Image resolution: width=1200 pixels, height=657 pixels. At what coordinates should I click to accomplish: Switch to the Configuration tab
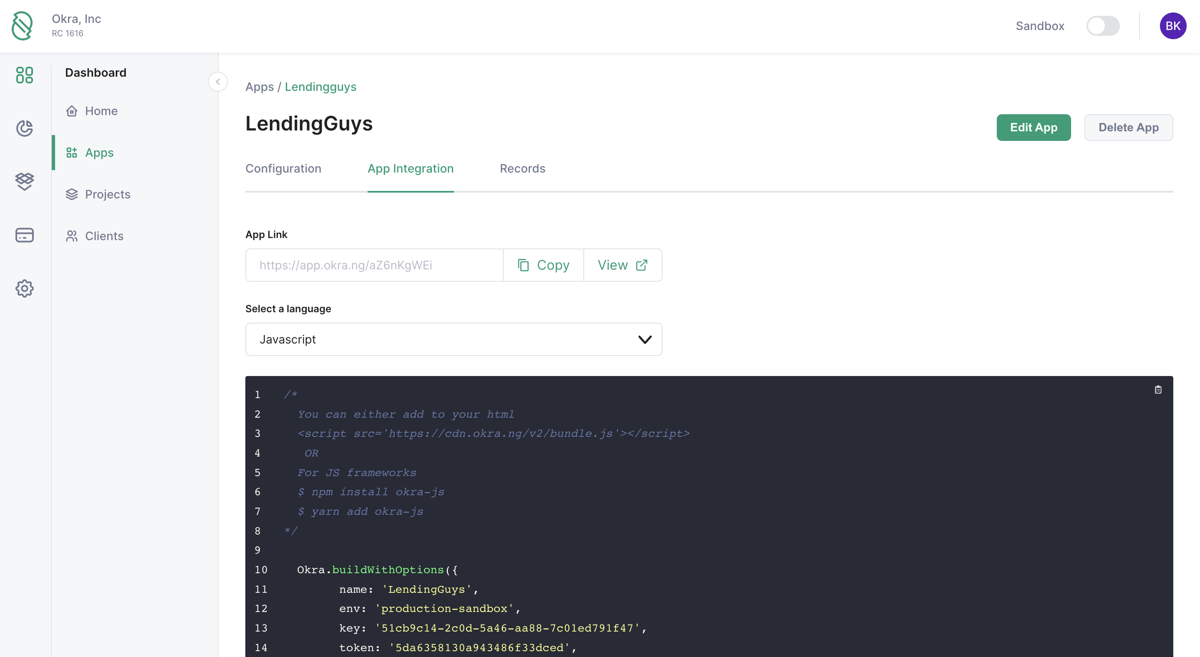click(x=283, y=168)
